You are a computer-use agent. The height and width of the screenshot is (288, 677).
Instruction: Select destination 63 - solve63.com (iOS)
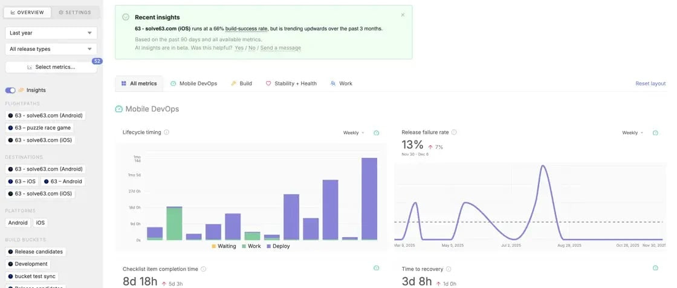pos(40,194)
